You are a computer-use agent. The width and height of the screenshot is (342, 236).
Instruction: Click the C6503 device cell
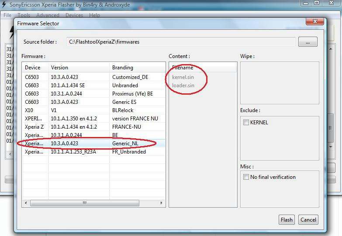tap(32, 77)
